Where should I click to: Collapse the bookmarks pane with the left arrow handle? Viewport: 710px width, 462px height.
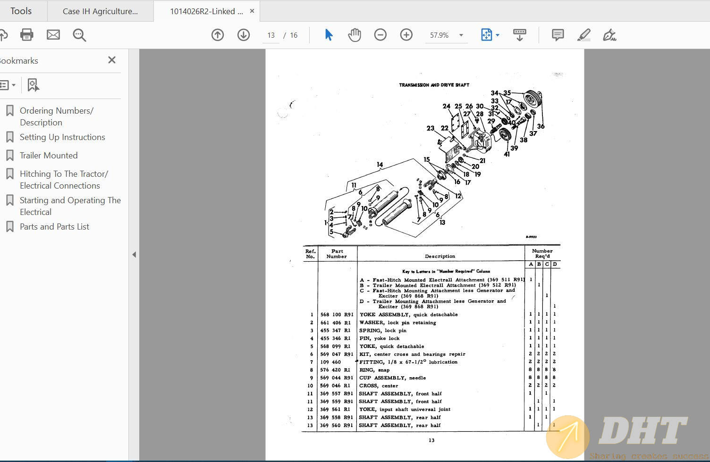[x=134, y=255]
